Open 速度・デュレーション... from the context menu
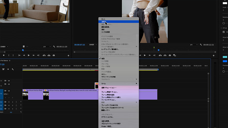Viewport: 228px width, 128px height. click(x=119, y=88)
